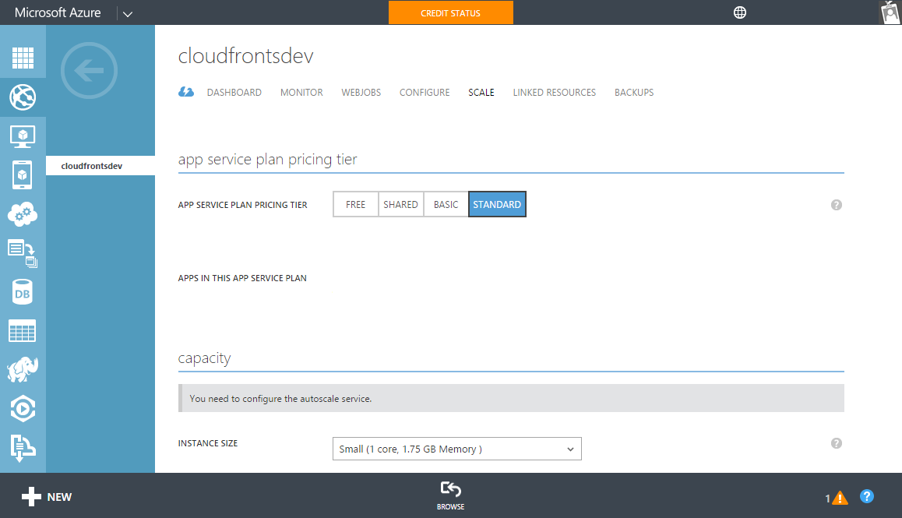Open language globe icon in header
This screenshot has height=518, width=902.
pyautogui.click(x=740, y=12)
